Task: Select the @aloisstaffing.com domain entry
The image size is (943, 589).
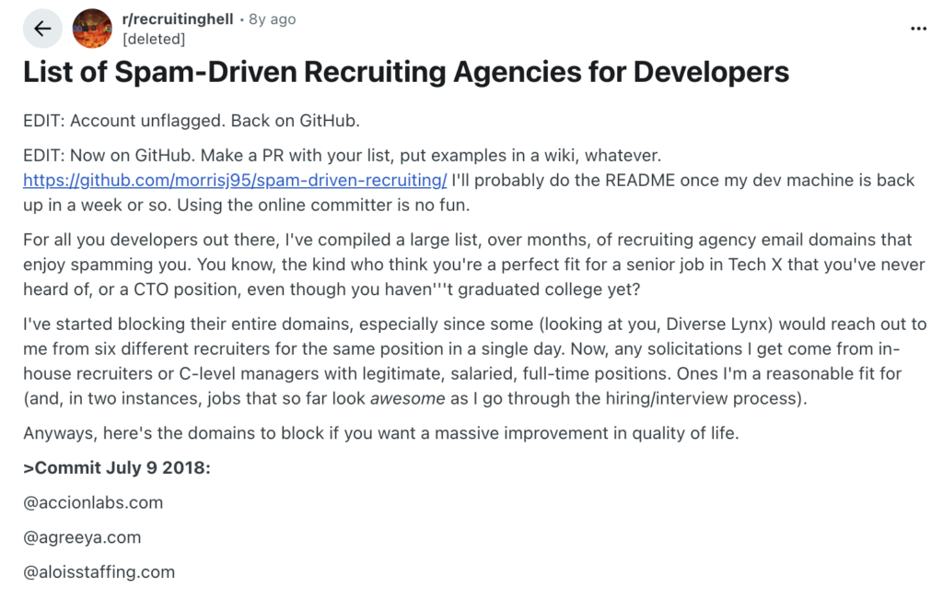Action: (99, 571)
